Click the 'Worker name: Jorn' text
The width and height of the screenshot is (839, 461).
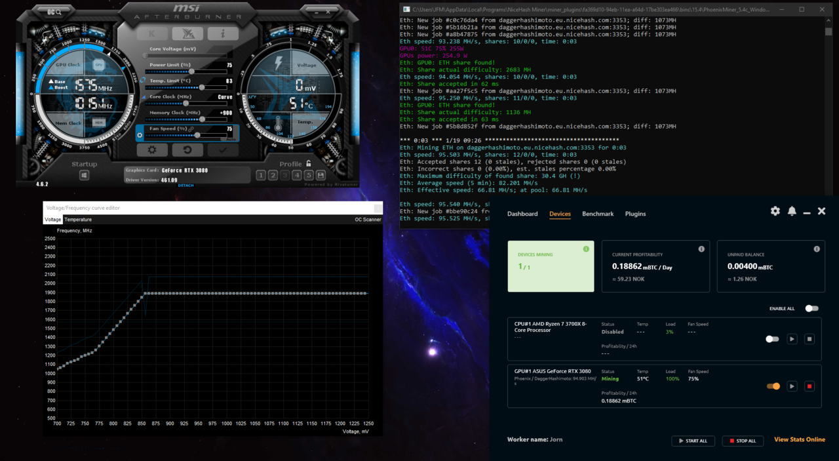point(535,439)
